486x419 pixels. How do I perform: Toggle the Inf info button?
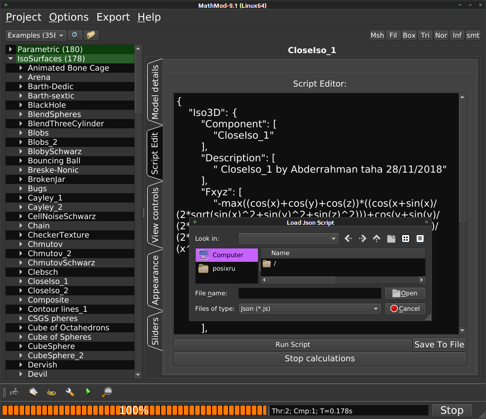(x=457, y=35)
